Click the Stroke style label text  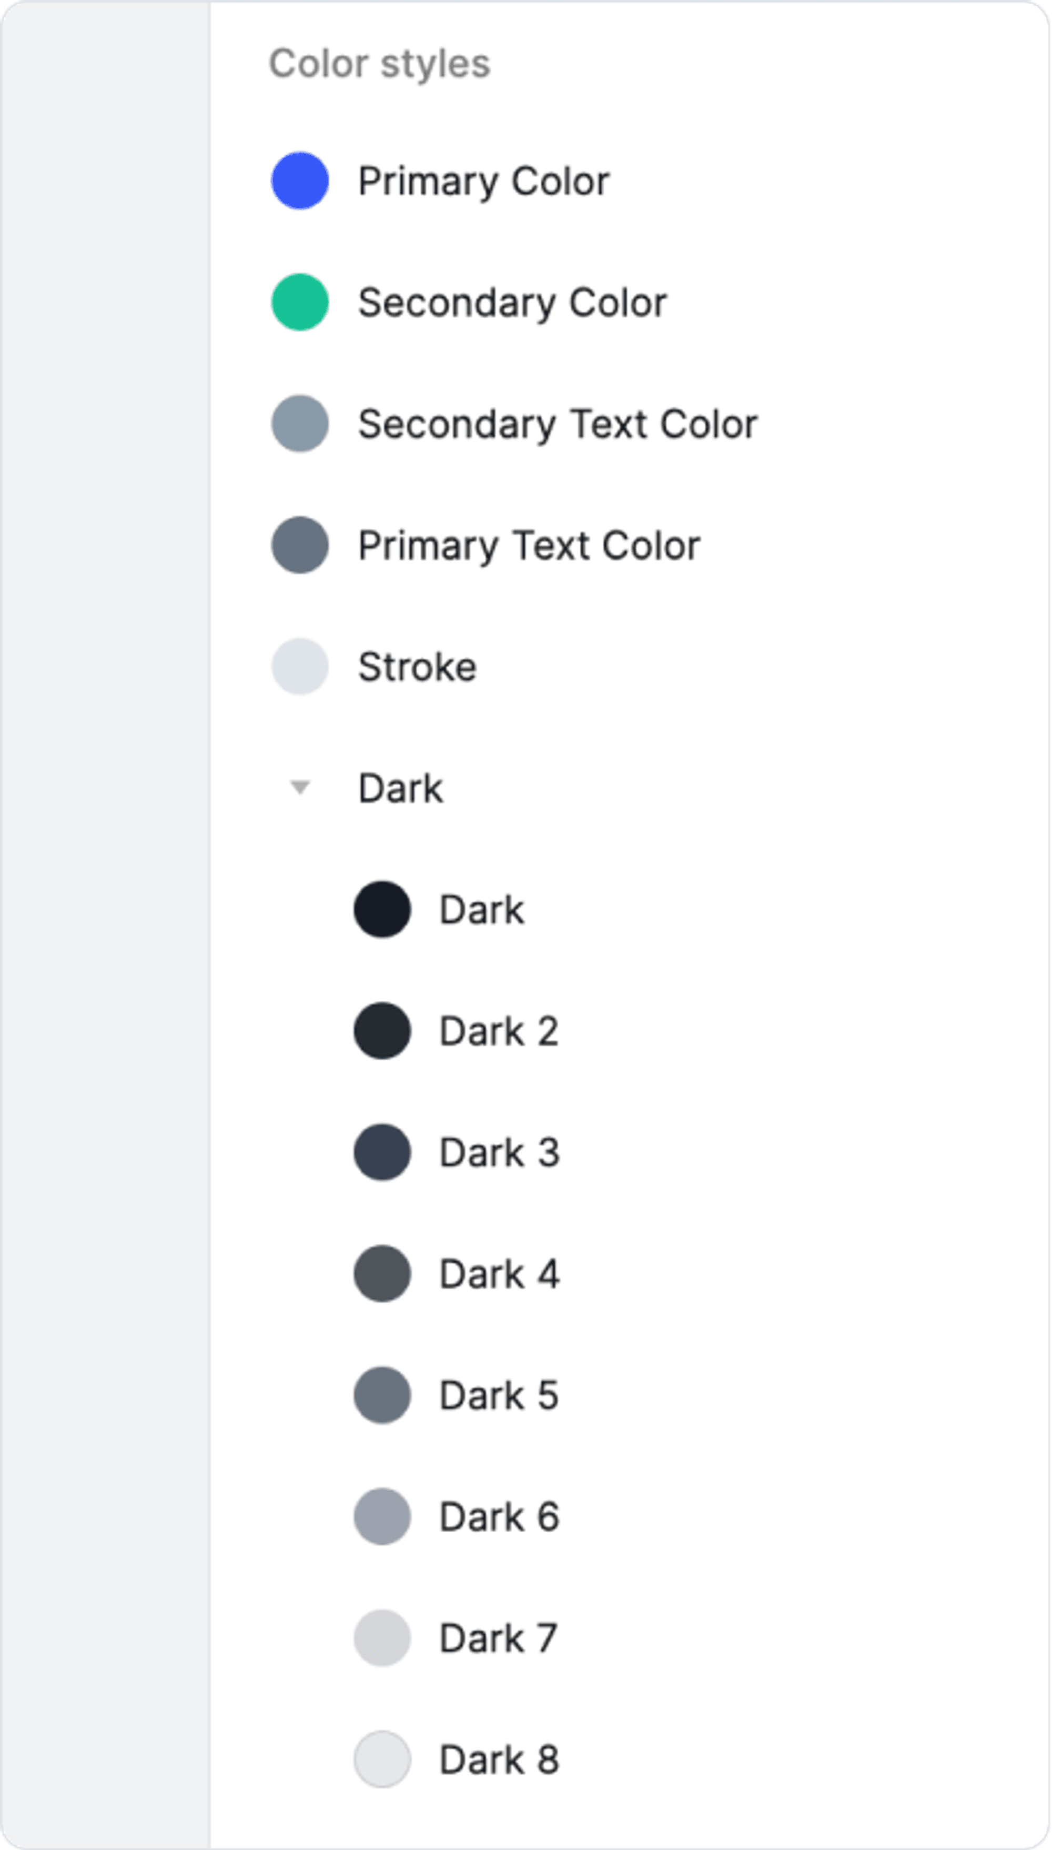(417, 666)
